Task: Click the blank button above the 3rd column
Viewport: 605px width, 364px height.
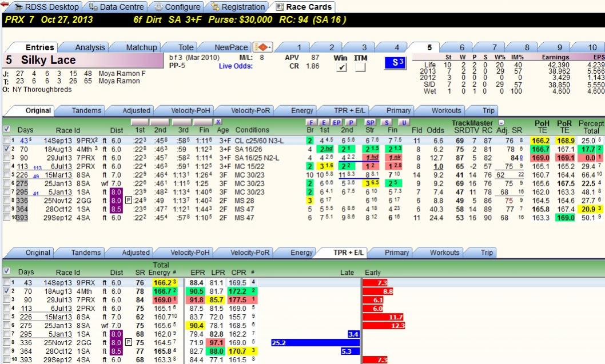Action: coord(182,122)
